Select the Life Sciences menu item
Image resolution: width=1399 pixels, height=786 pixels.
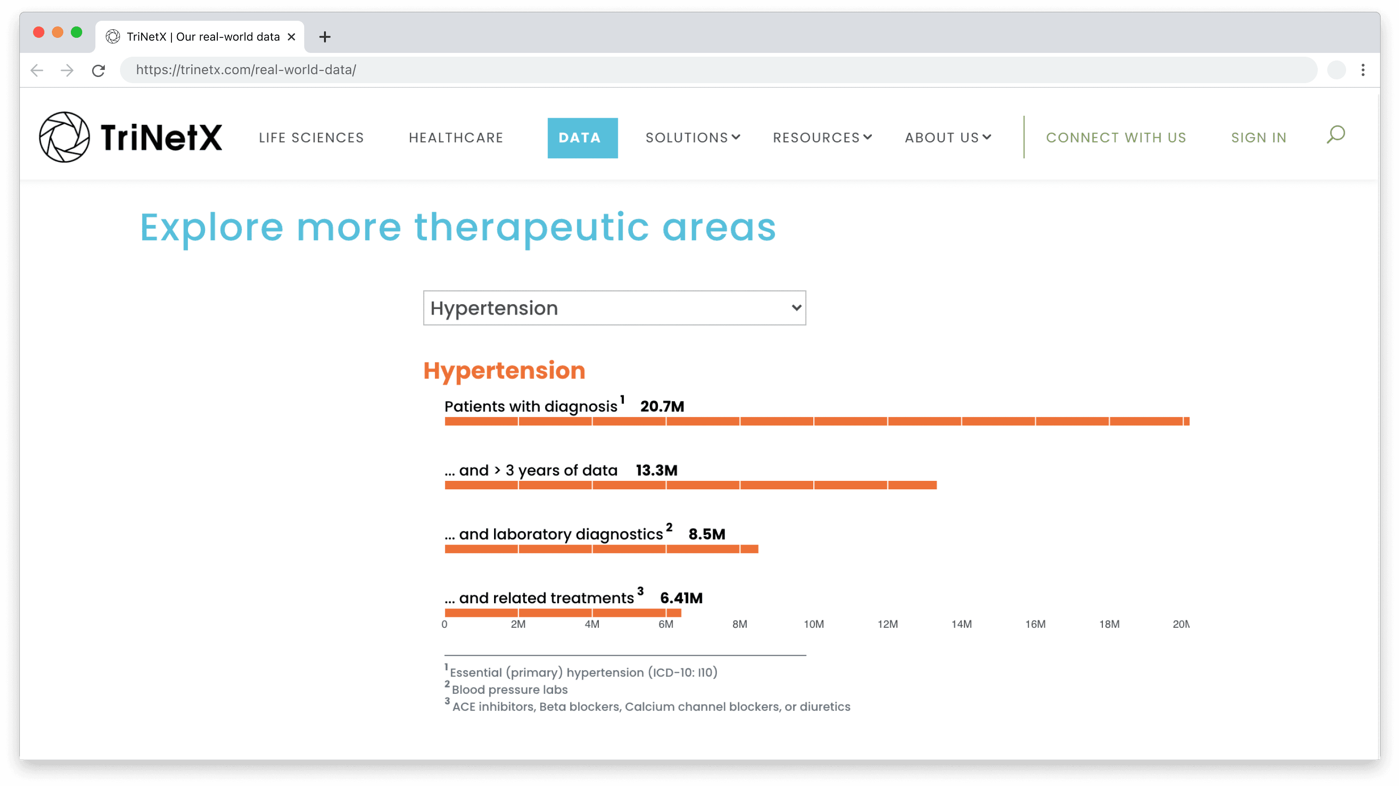pyautogui.click(x=311, y=137)
